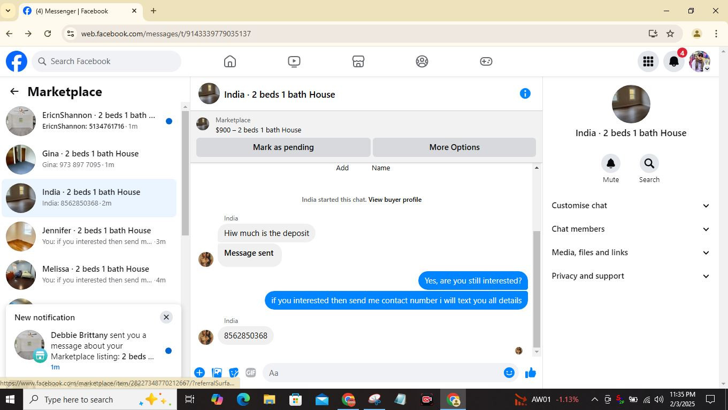Click the Facebook logo

pyautogui.click(x=17, y=61)
